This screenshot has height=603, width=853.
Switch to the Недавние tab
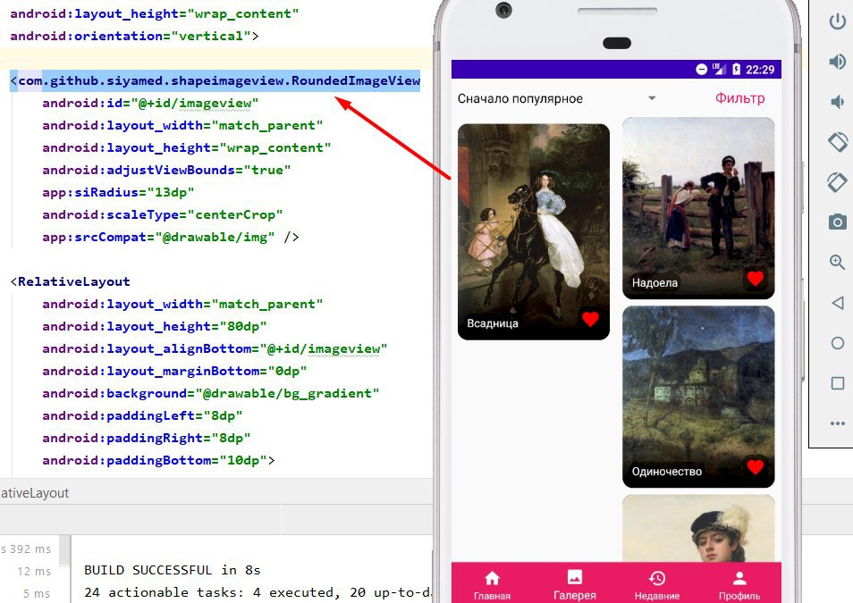pos(657,585)
